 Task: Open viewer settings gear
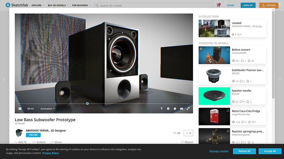click(168, 109)
